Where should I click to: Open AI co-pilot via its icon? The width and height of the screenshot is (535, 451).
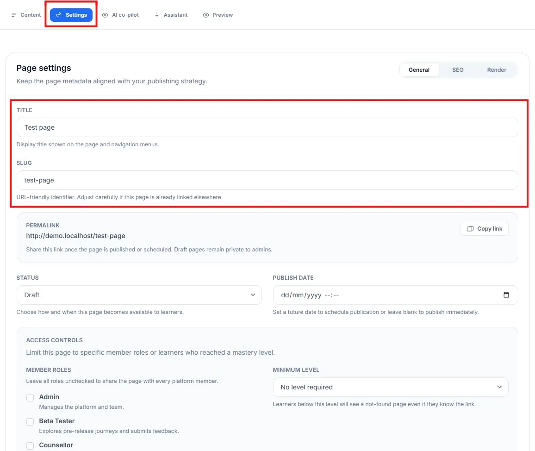point(106,15)
